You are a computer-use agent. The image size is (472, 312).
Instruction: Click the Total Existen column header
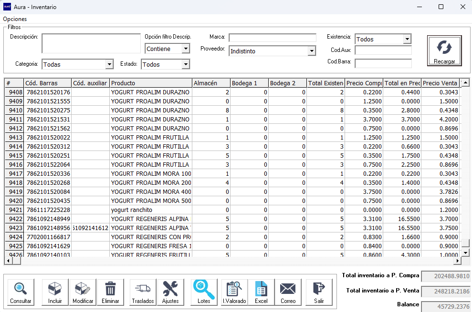pos(325,83)
